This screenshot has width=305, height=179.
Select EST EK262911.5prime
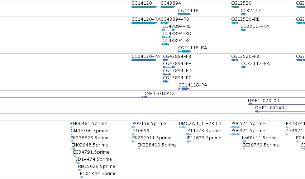coord(152,138)
